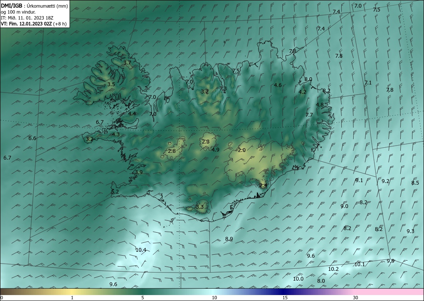424x301 pixels.
Task: Click the pink end of the colour scale
Action: pyautogui.click(x=389, y=292)
